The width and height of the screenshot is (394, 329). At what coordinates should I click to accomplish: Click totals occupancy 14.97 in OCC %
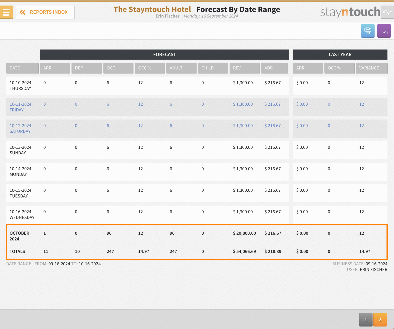144,251
